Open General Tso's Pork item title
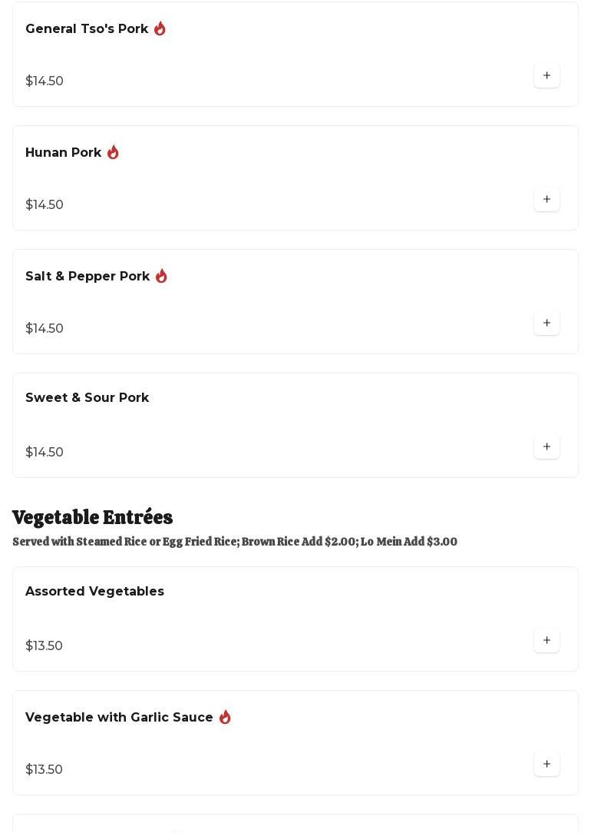 87,29
